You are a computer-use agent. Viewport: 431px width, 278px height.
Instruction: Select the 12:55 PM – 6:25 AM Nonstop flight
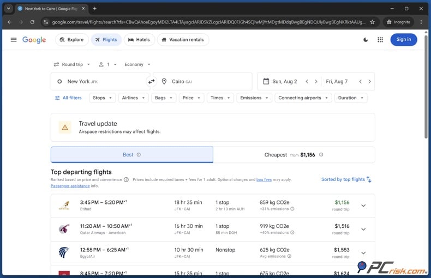[213, 253]
